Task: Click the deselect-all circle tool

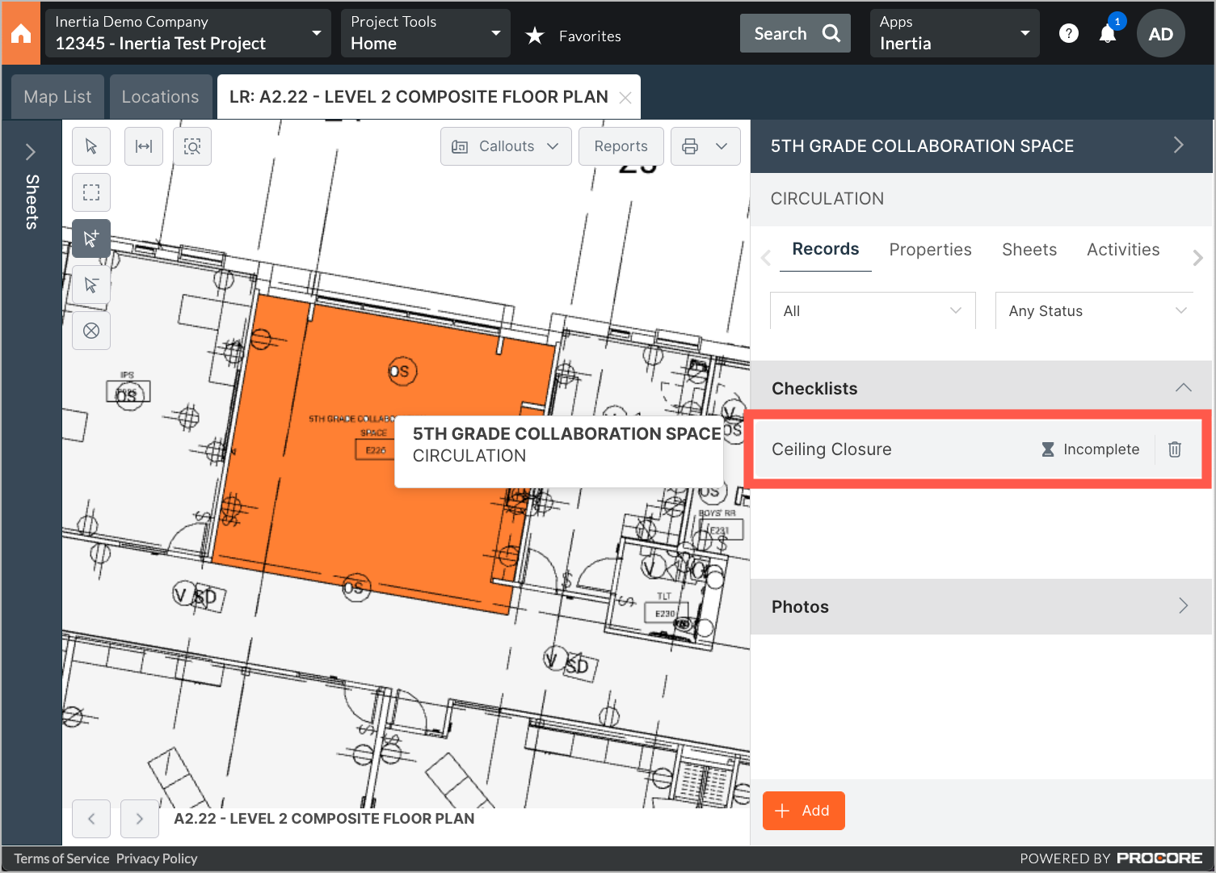Action: 90,331
